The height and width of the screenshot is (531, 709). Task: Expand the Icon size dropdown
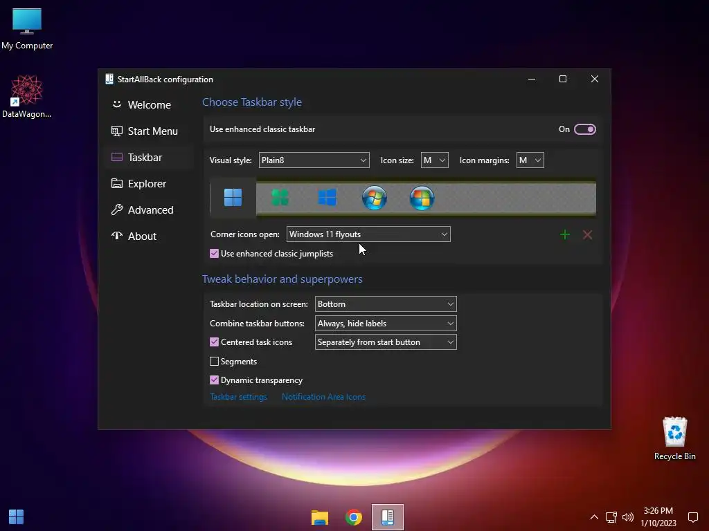point(435,160)
